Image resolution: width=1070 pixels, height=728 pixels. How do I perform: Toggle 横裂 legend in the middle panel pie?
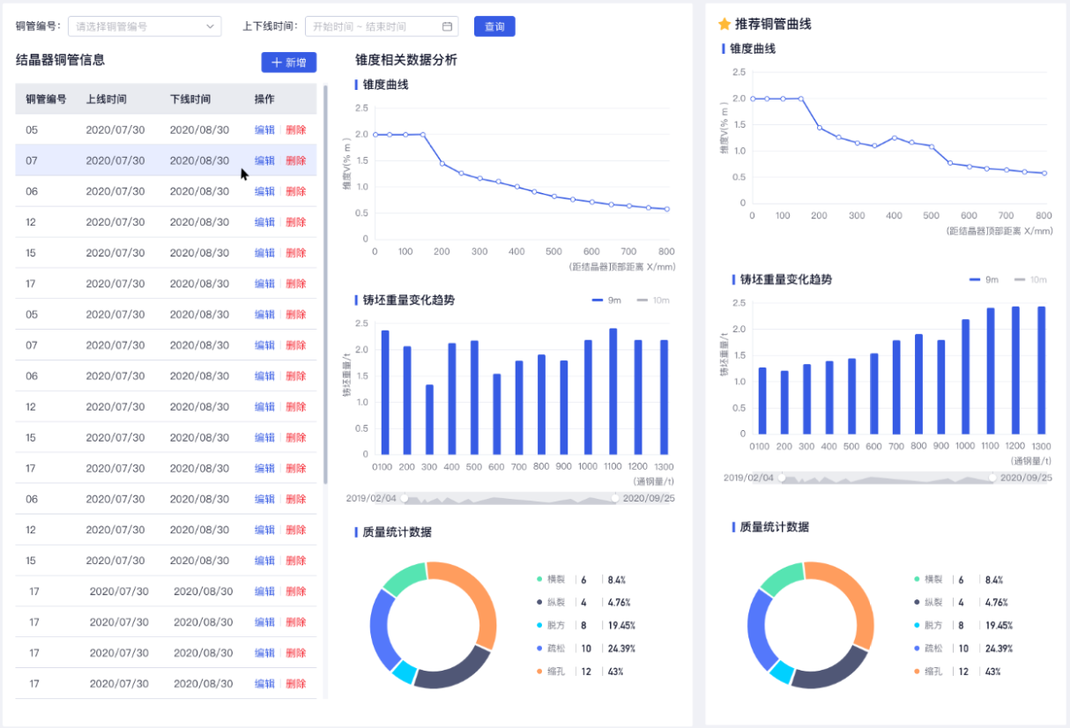click(550, 580)
